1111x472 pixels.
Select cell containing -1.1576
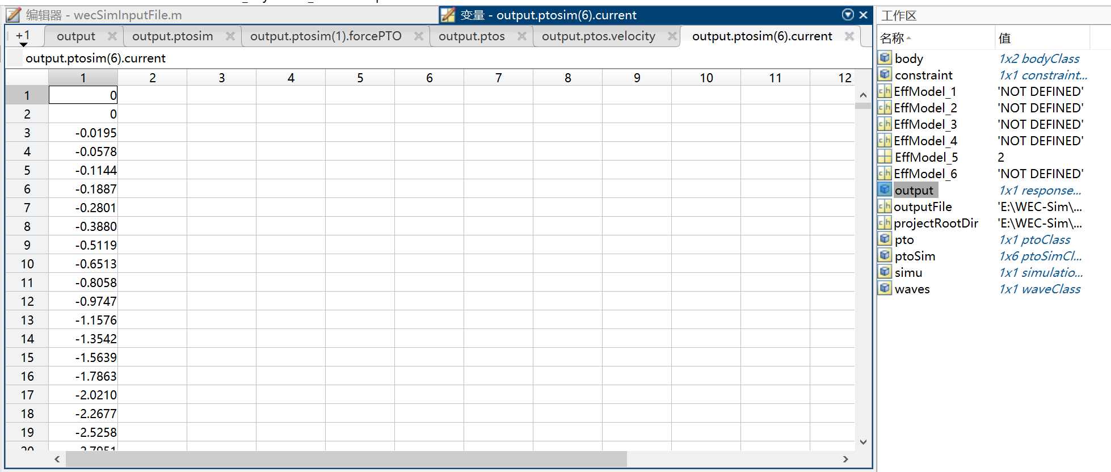(x=83, y=320)
